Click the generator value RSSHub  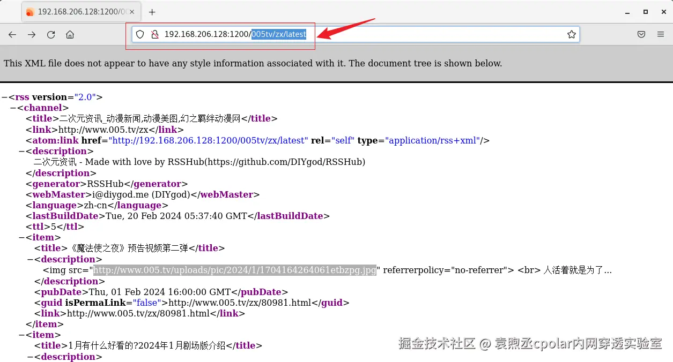(106, 184)
